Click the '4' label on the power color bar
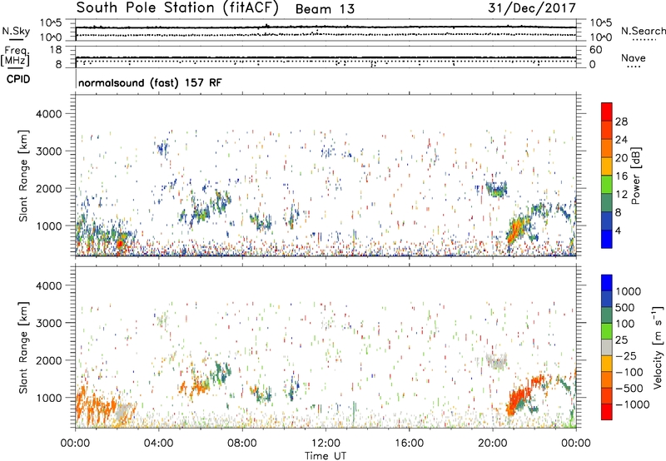This screenshot has height=461, width=666. (618, 230)
